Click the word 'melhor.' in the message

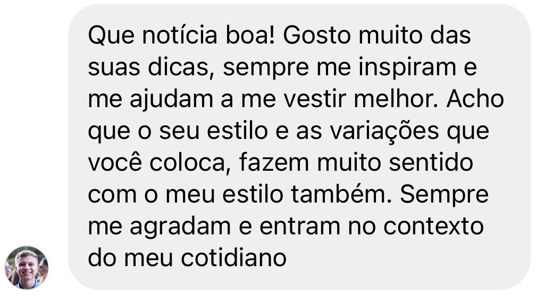[x=396, y=99]
